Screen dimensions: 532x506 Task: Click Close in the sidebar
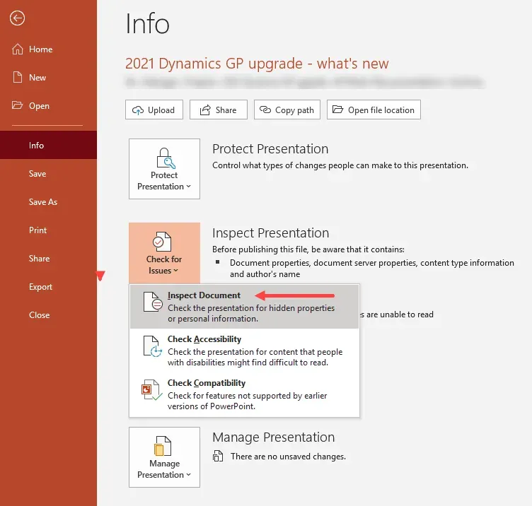(x=40, y=315)
